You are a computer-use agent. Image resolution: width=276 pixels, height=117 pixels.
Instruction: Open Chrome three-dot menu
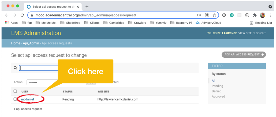click(x=270, y=15)
